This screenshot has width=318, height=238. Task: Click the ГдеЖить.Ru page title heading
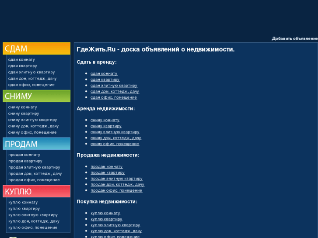(156, 49)
